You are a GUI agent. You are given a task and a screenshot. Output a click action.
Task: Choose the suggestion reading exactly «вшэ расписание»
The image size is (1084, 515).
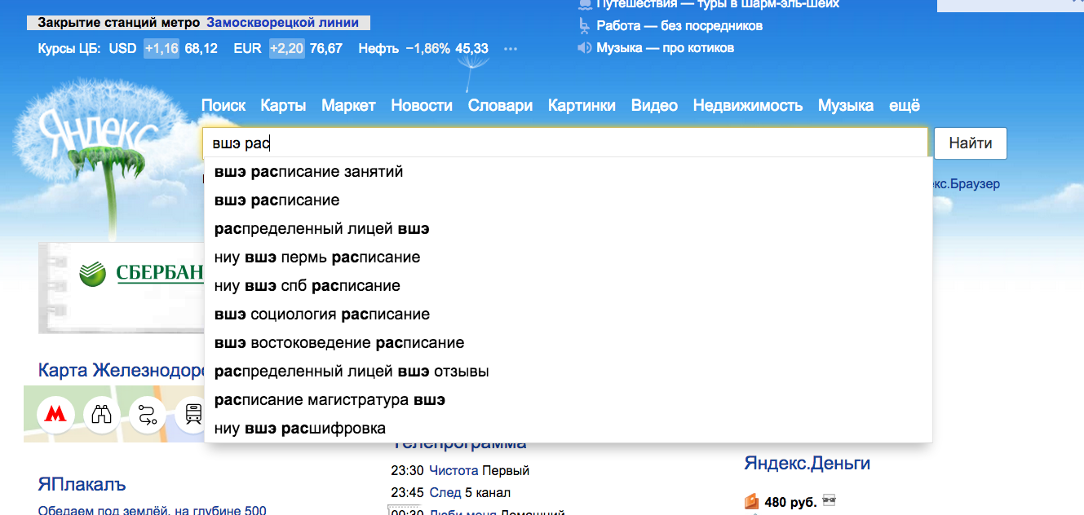point(569,200)
